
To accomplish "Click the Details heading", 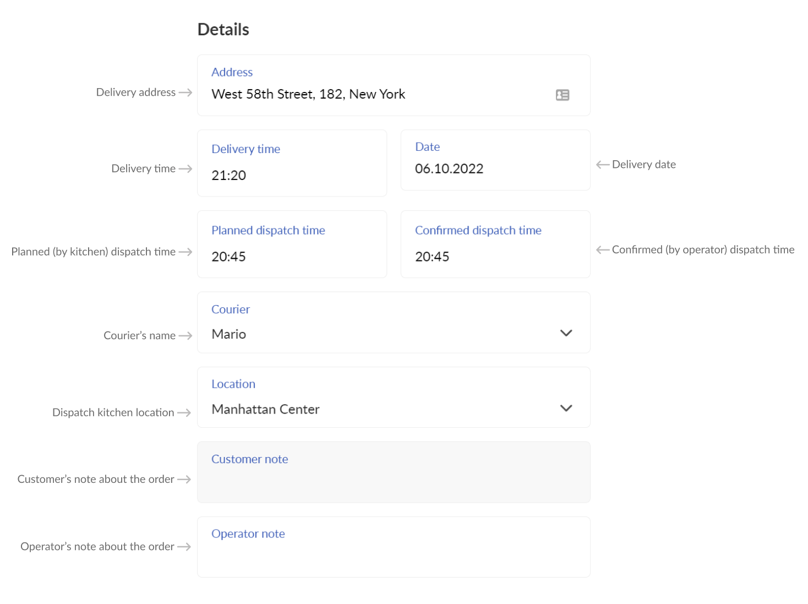I will coord(223,29).
